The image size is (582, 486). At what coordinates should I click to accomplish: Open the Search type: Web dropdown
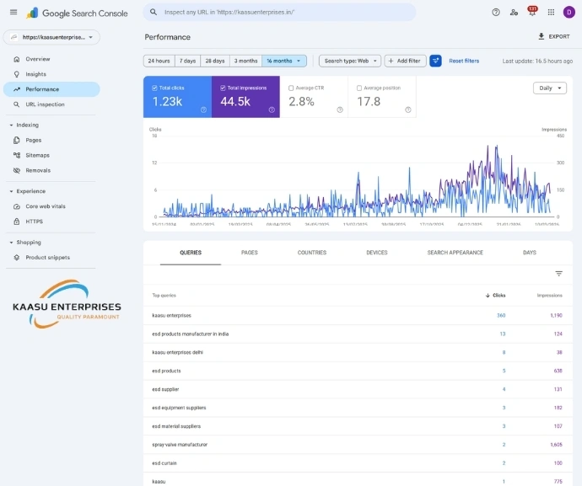coord(350,61)
